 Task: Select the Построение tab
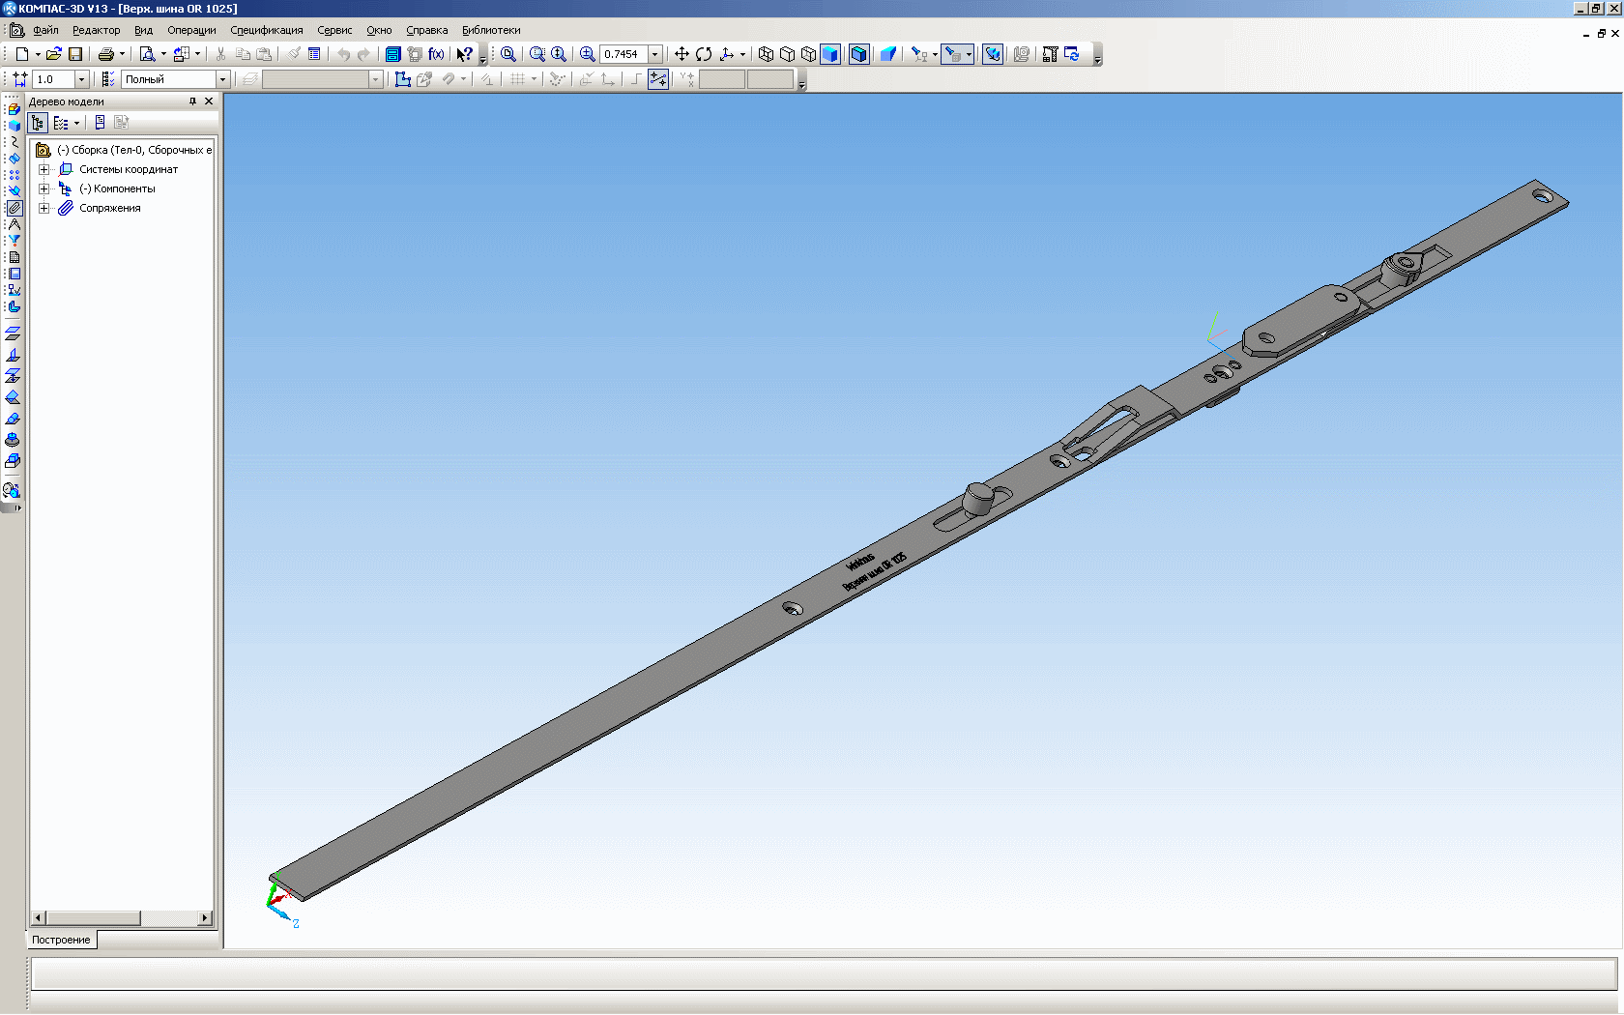pos(61,940)
